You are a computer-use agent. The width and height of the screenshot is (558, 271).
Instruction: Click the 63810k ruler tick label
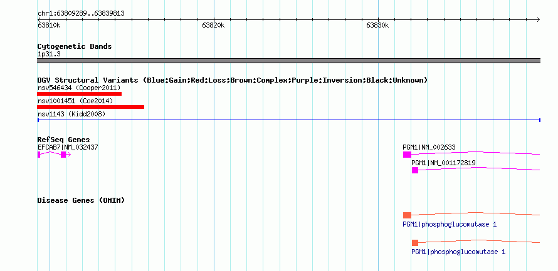(49, 26)
